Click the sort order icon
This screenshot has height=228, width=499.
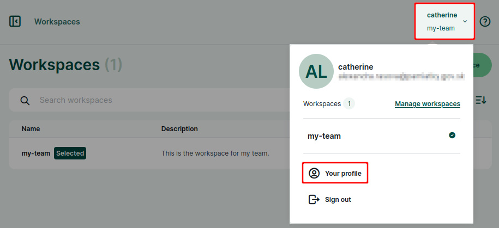(x=481, y=100)
